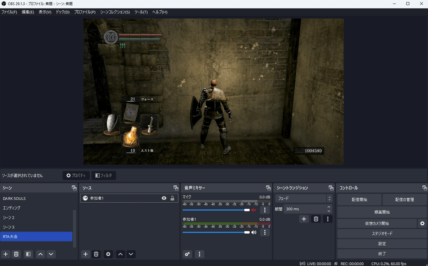Open 表示(V) menu
This screenshot has height=266, width=428.
(45, 12)
